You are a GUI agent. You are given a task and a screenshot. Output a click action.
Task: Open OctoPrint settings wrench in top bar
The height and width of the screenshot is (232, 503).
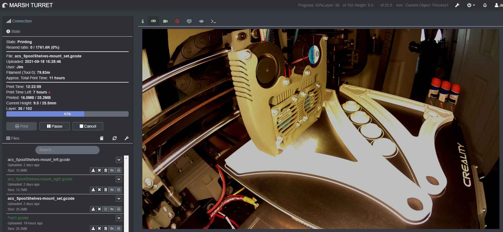click(x=457, y=5)
